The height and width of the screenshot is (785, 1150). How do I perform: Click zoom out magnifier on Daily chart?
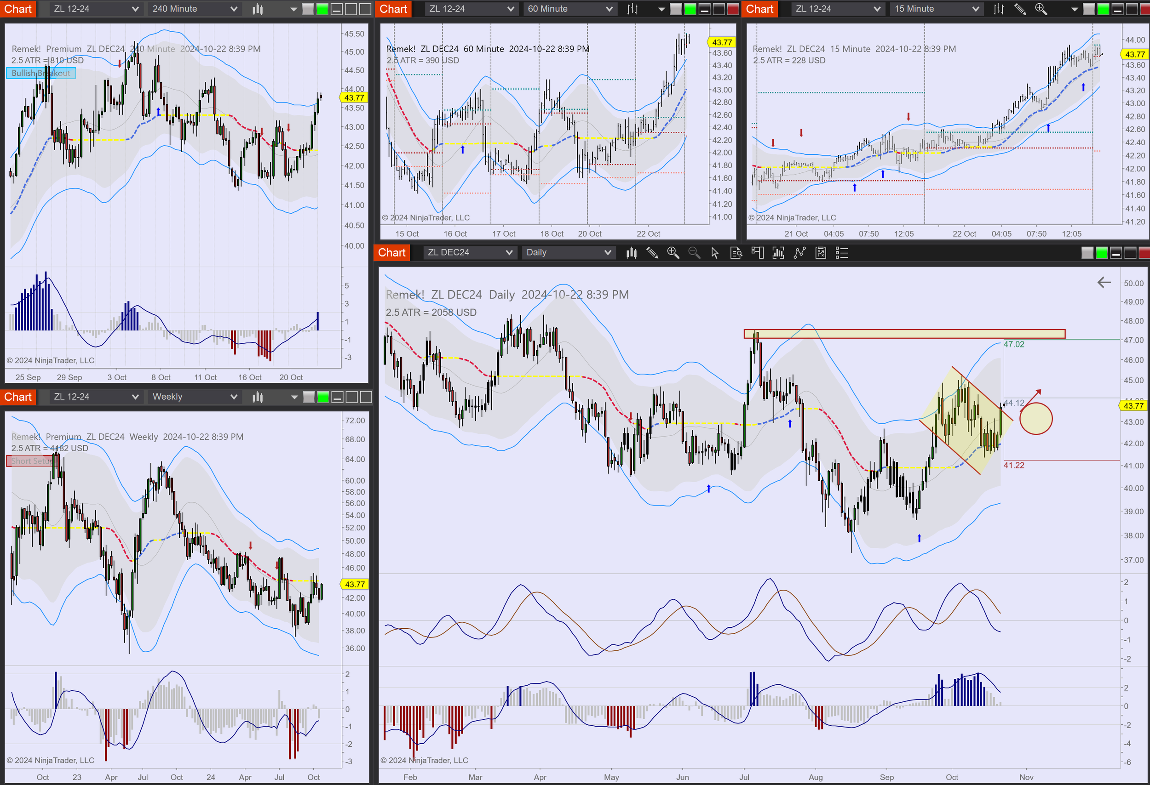tap(694, 253)
